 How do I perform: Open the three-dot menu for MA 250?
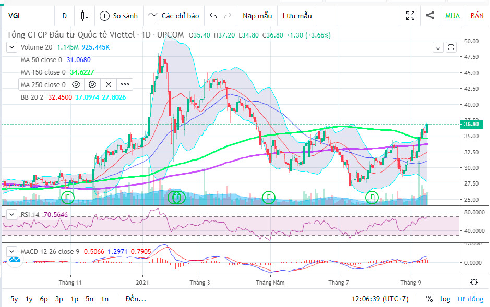coord(125,84)
